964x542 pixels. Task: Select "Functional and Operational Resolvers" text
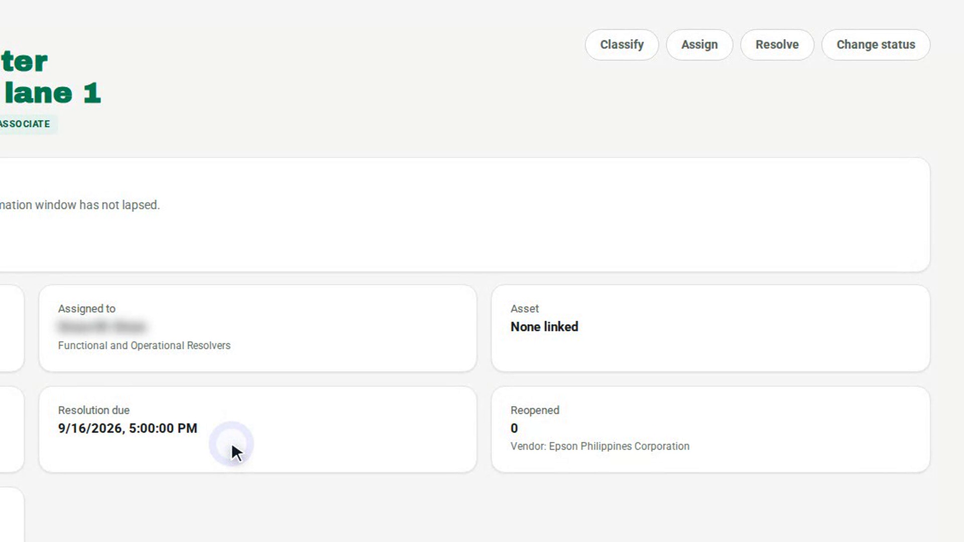pyautogui.click(x=144, y=345)
